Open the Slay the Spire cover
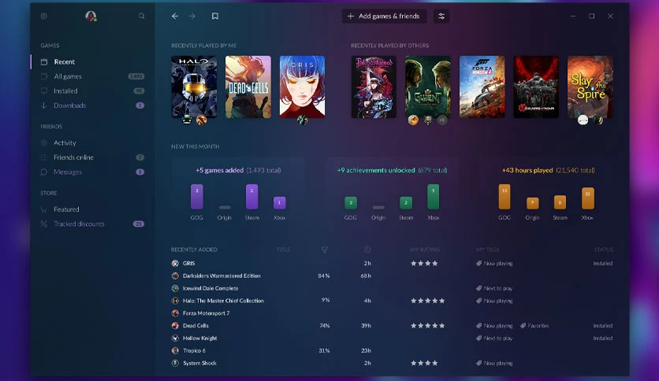This screenshot has height=381, width=659. 590,87
